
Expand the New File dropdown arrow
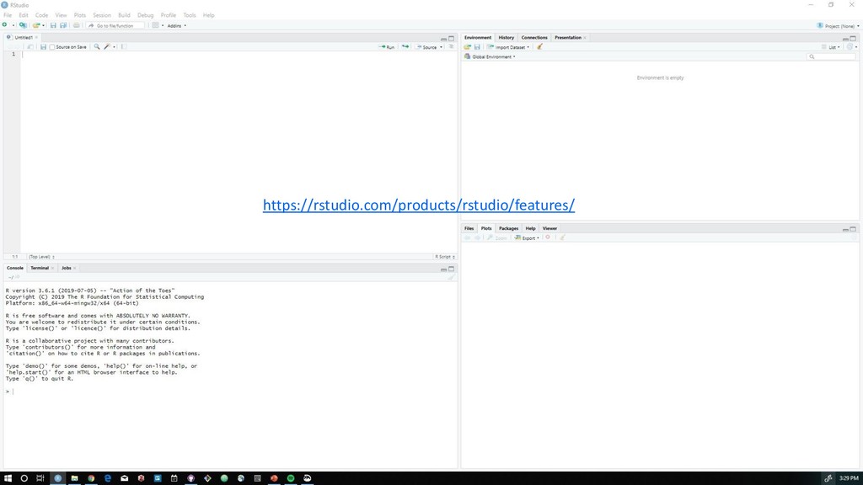pyautogui.click(x=13, y=26)
